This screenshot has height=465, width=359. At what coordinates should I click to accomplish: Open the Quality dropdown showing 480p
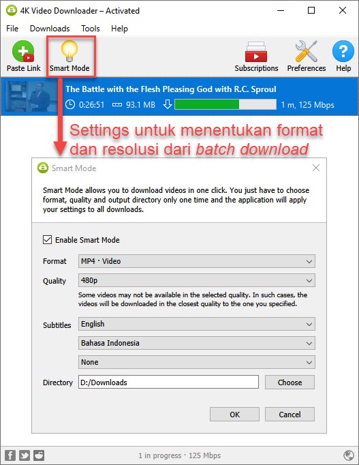tap(197, 280)
